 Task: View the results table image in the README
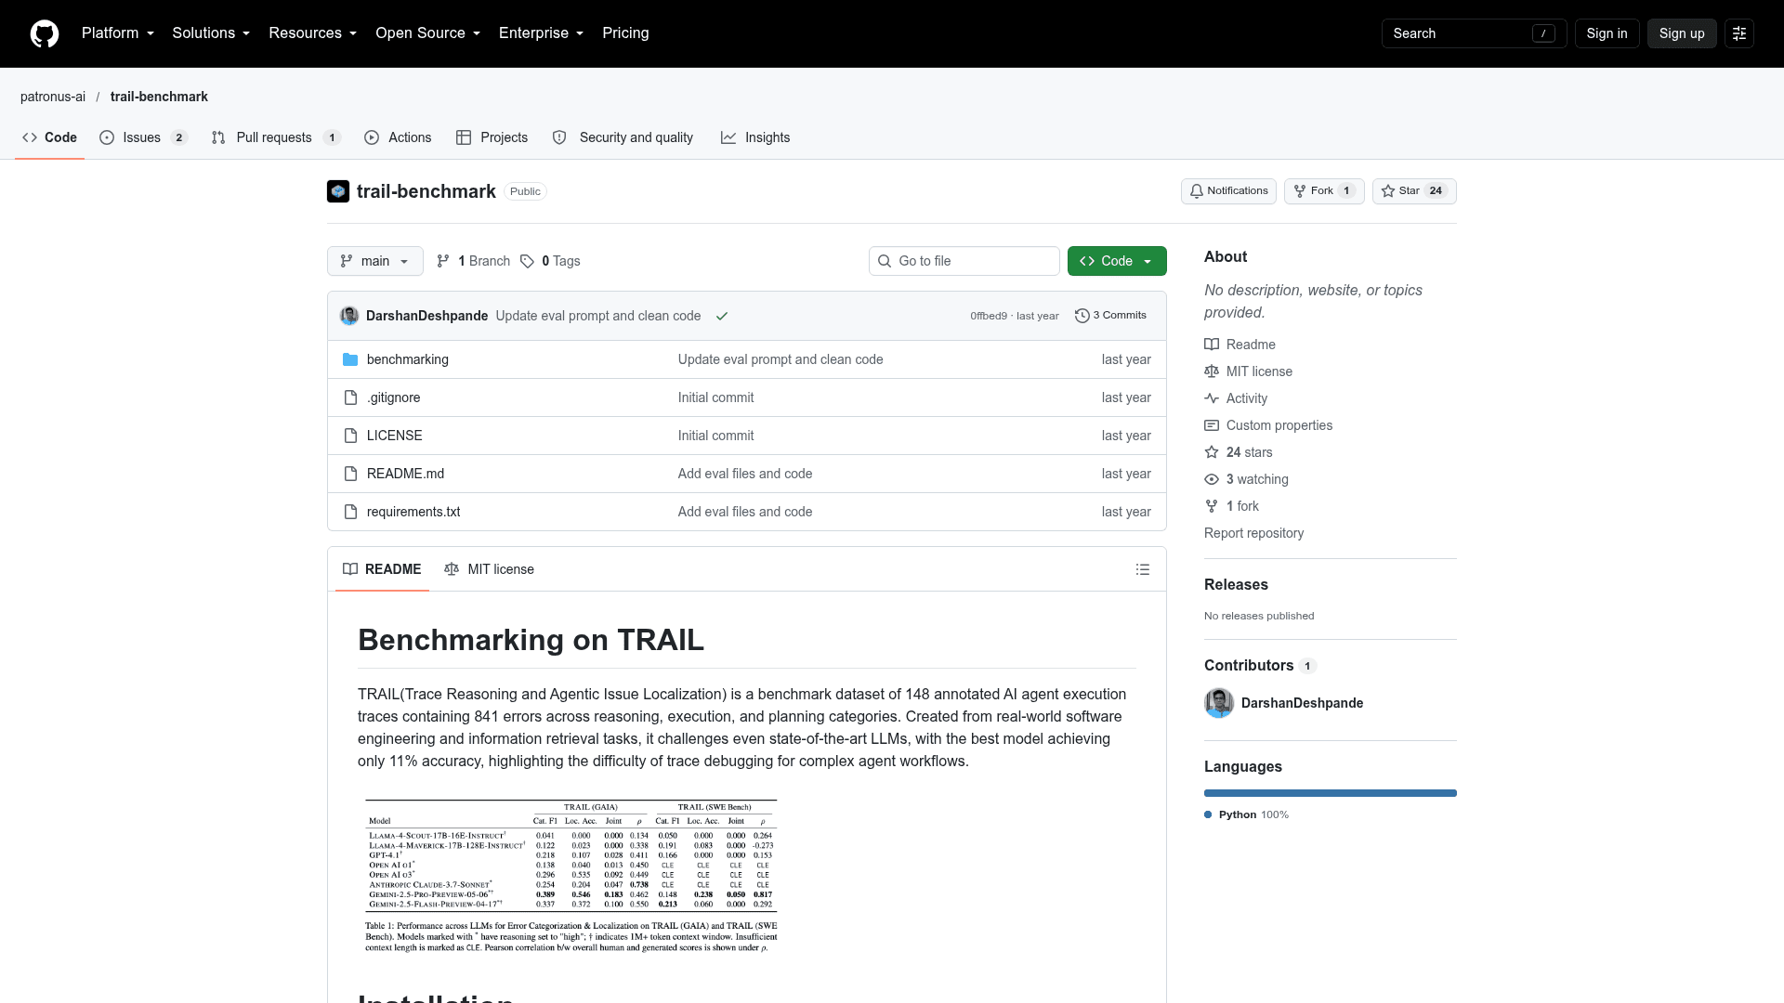click(x=571, y=876)
